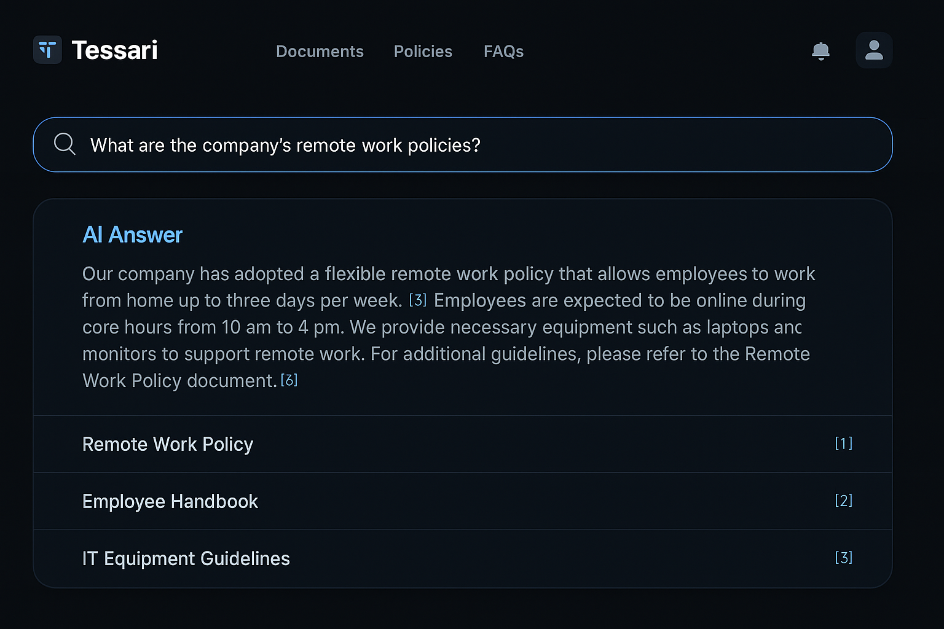Switch to the FAQs page
944x629 pixels.
click(x=503, y=52)
